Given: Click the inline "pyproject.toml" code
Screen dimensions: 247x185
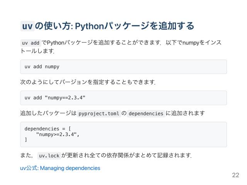Looking at the screenshot, I should coord(98,113).
